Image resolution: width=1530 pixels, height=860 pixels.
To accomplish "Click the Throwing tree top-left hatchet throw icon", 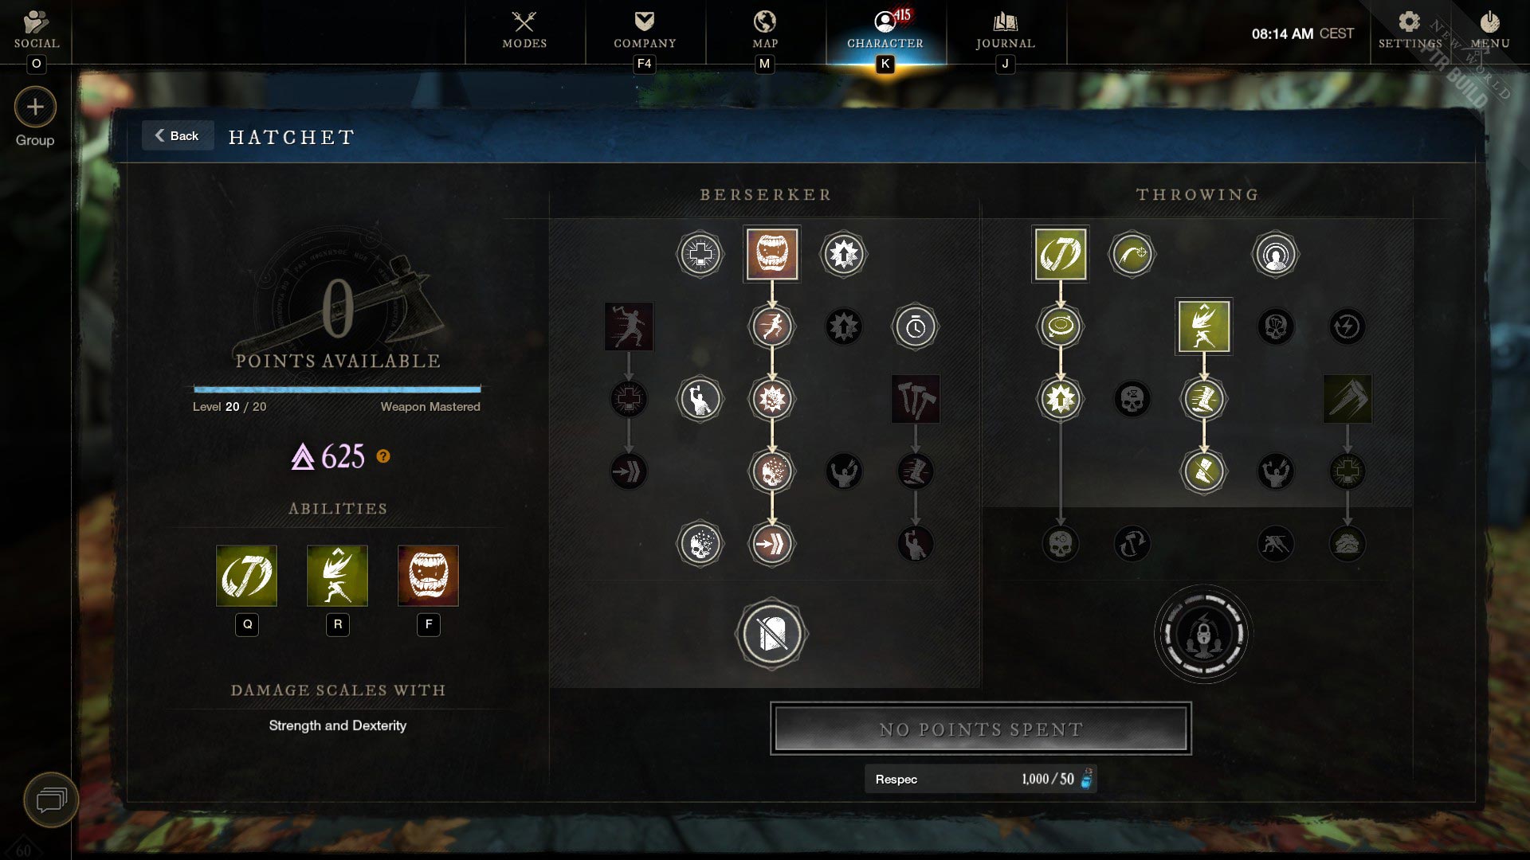I will click(x=1059, y=253).
